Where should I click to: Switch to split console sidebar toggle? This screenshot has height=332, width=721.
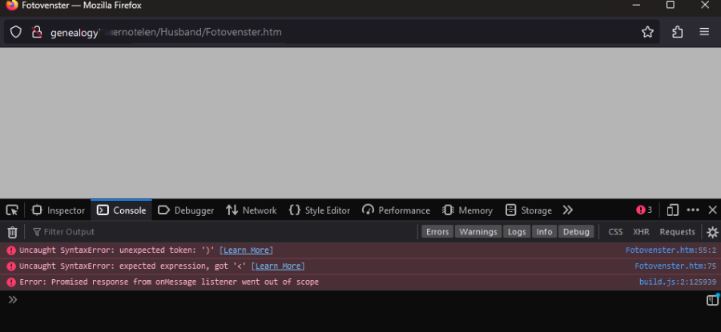pos(711,300)
